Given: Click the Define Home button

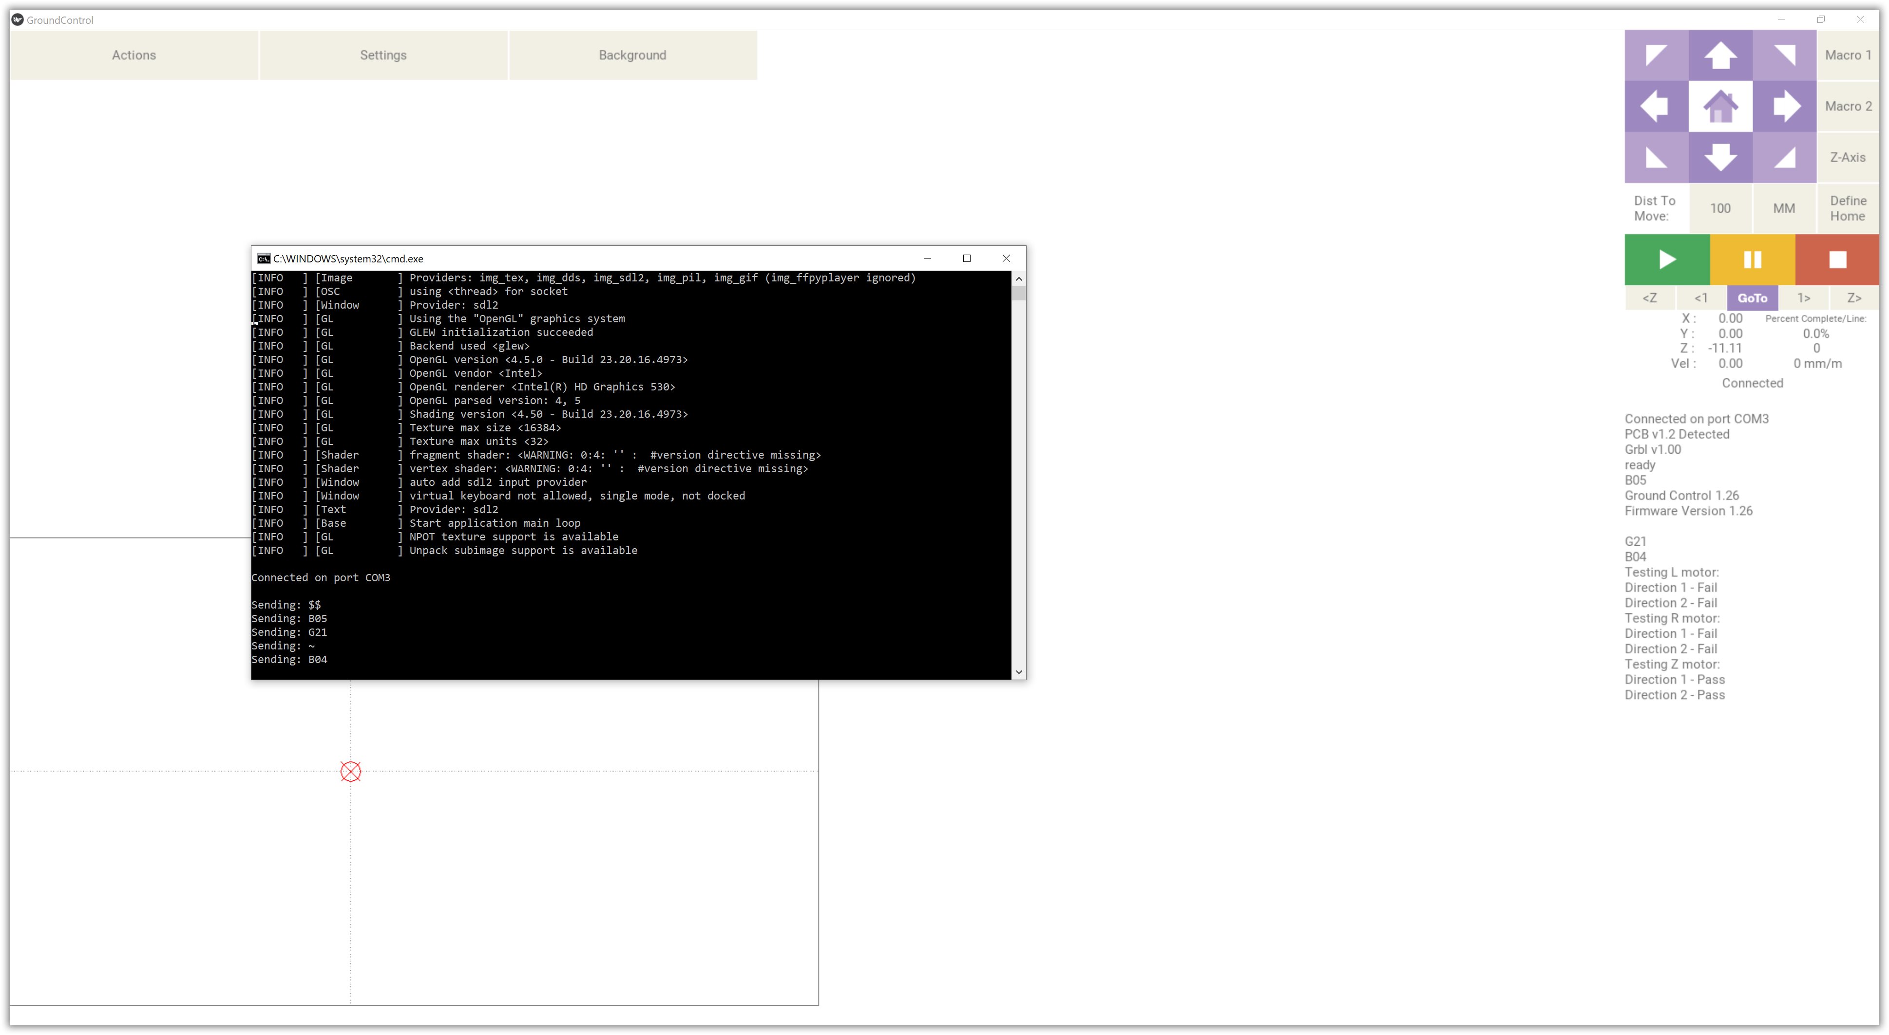Looking at the screenshot, I should tap(1847, 208).
